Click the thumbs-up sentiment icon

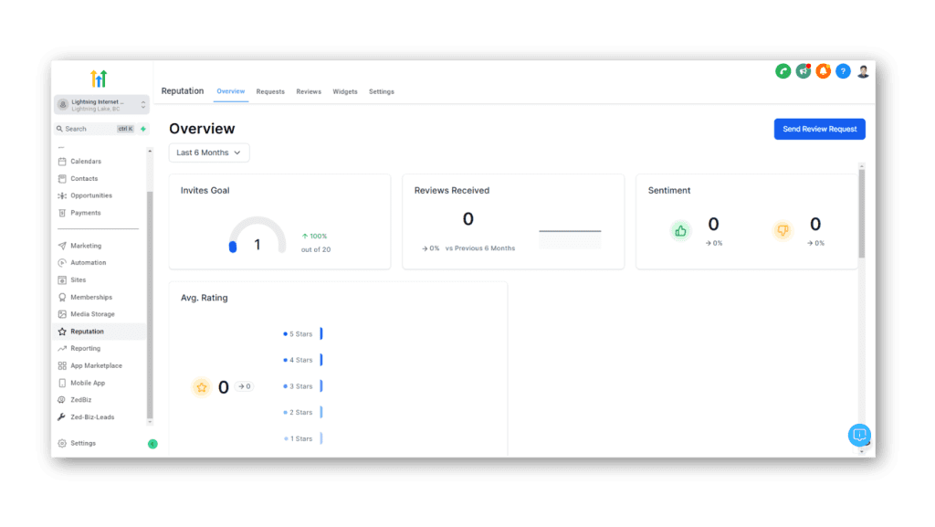coord(680,230)
